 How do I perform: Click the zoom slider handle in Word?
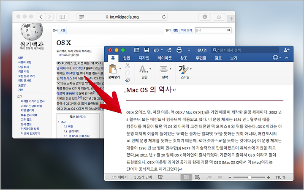(x=250, y=177)
